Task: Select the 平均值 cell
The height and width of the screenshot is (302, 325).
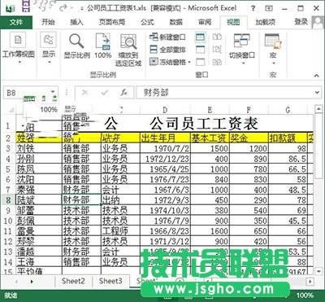Action: point(39,271)
